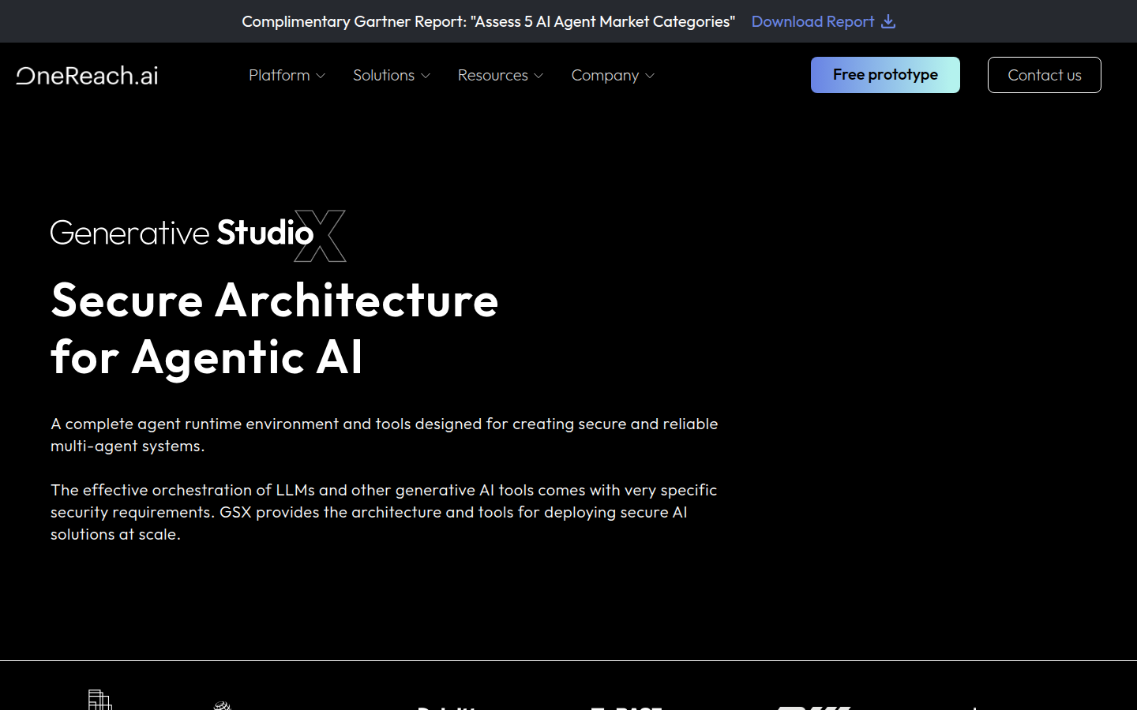
Task: Expand the chevron next to Solutions
Action: (426, 76)
